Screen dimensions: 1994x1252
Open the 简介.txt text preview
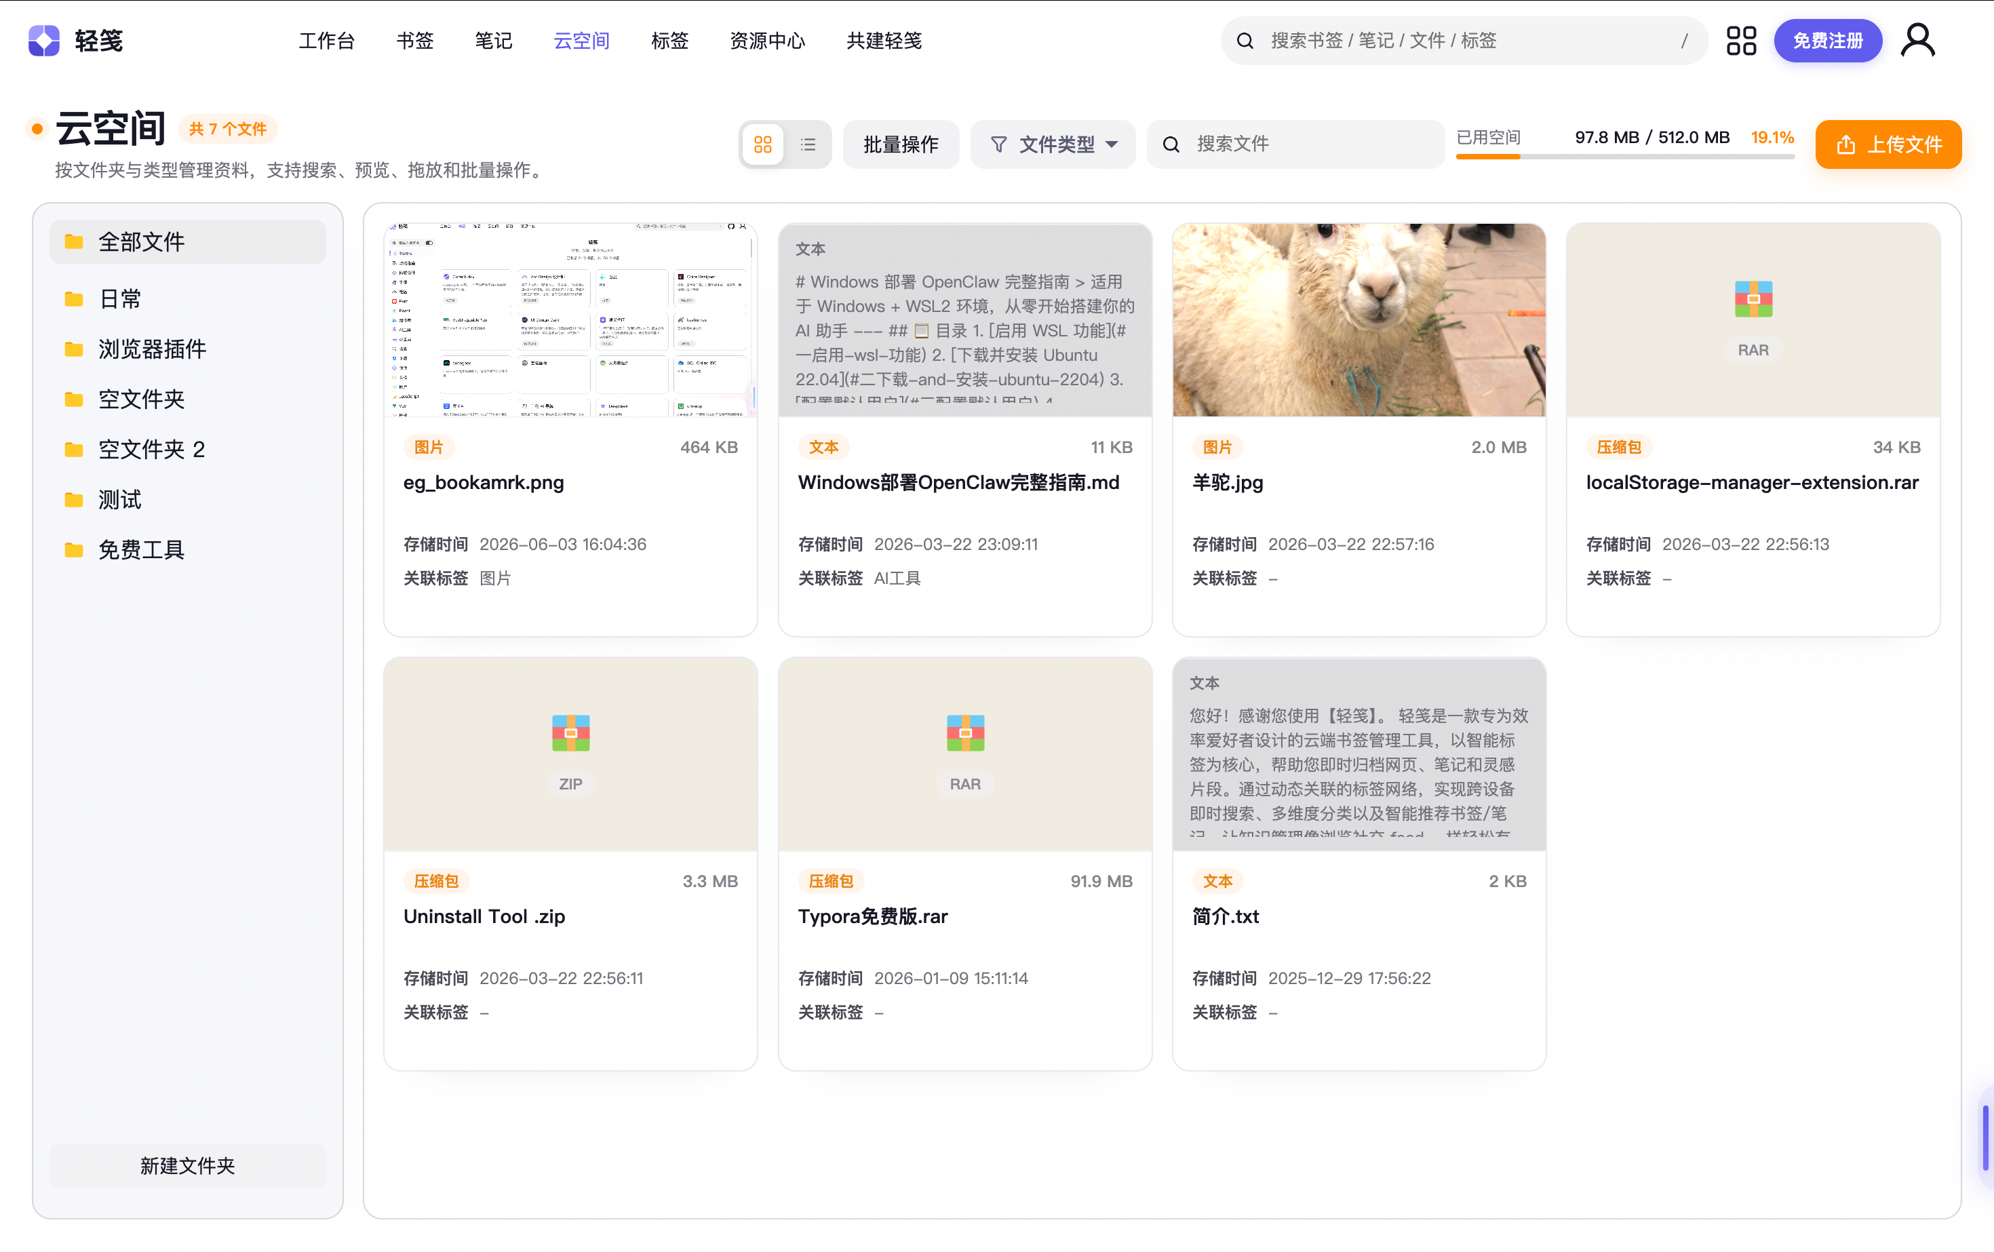1359,754
